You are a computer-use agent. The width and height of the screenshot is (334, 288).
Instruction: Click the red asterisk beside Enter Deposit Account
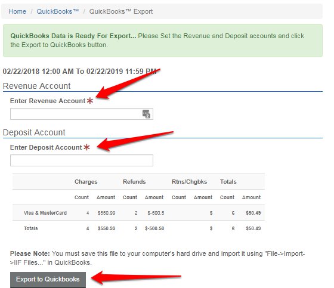coord(86,147)
